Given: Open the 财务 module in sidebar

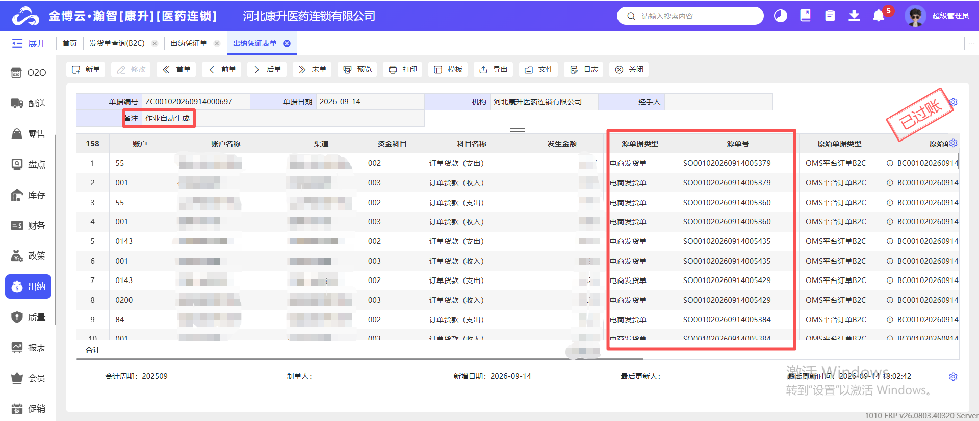Looking at the screenshot, I should pyautogui.click(x=29, y=226).
